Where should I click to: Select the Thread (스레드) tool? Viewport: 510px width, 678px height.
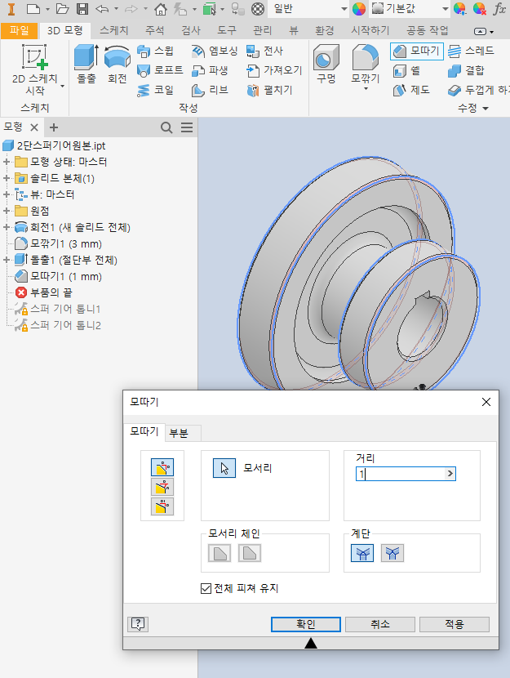471,51
